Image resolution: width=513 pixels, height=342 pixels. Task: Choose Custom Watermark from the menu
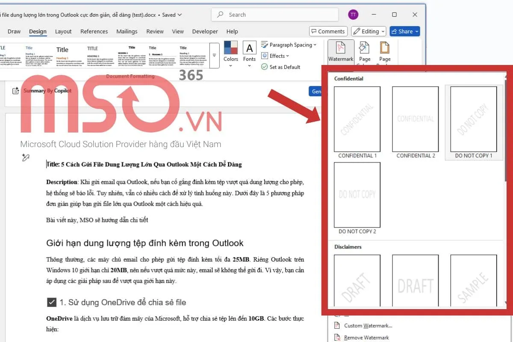tap(368, 326)
